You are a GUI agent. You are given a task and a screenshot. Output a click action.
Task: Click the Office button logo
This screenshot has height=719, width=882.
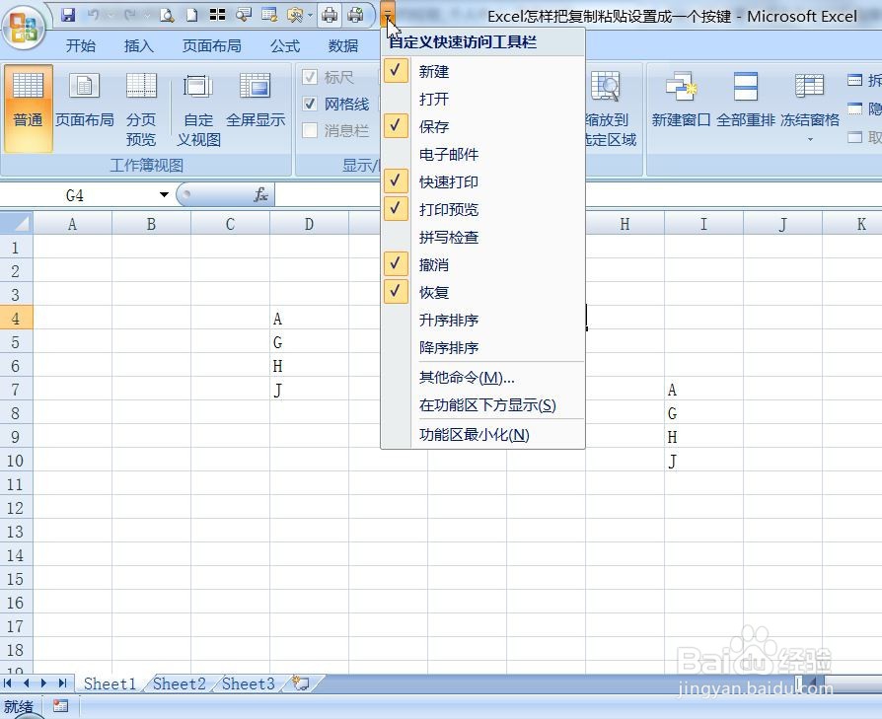point(25,27)
